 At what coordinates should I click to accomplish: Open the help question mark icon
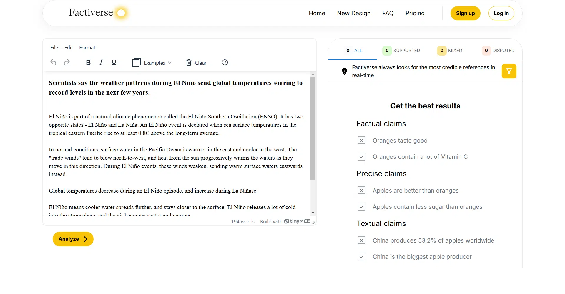coord(225,62)
